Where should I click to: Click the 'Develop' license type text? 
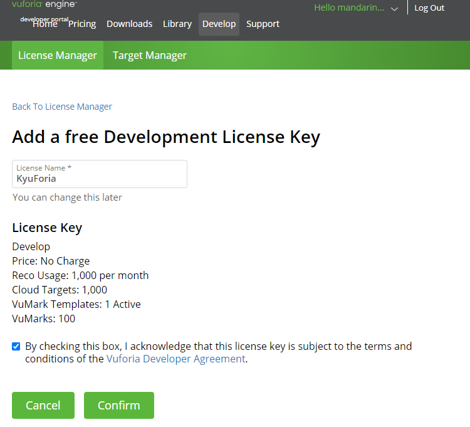point(31,246)
